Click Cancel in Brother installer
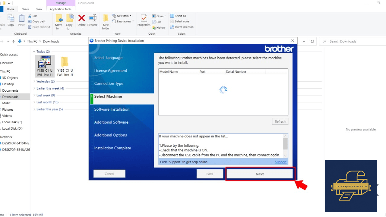 click(109, 174)
